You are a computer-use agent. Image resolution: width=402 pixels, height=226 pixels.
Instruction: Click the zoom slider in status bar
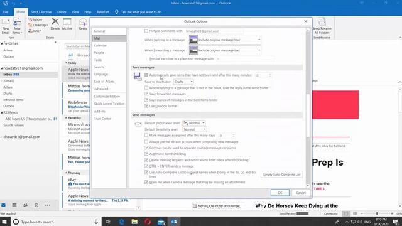tap(377, 213)
